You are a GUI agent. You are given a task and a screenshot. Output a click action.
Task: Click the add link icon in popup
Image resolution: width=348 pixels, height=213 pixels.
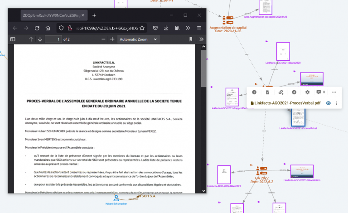pyautogui.click(x=281, y=92)
